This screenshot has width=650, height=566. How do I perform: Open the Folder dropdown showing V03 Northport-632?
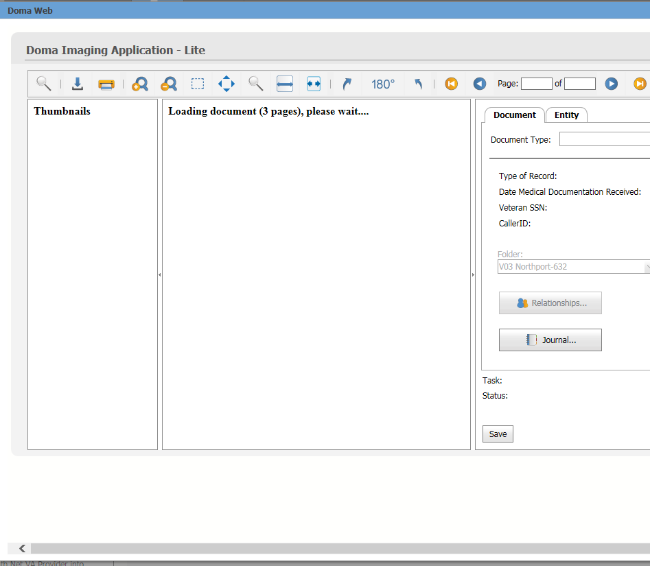coord(574,266)
